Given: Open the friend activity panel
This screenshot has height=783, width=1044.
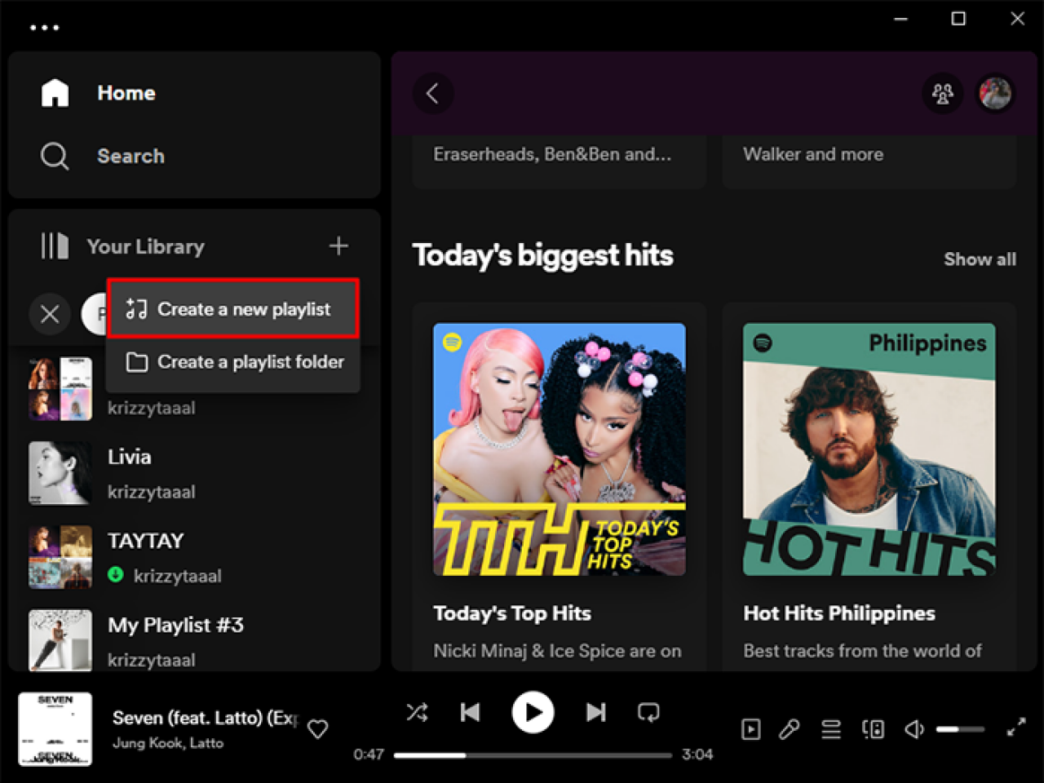Looking at the screenshot, I should coord(942,94).
